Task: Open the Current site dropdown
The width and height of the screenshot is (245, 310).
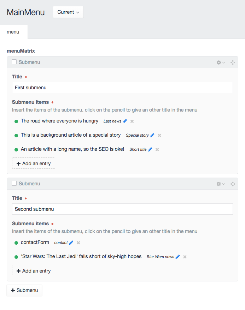Action: tap(68, 12)
